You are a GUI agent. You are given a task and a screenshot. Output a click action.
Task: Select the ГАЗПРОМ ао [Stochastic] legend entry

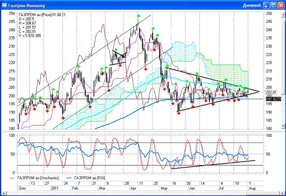pos(34,178)
